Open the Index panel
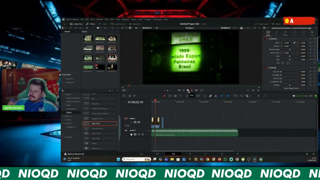Screen dimensions: 320x180 103,24
